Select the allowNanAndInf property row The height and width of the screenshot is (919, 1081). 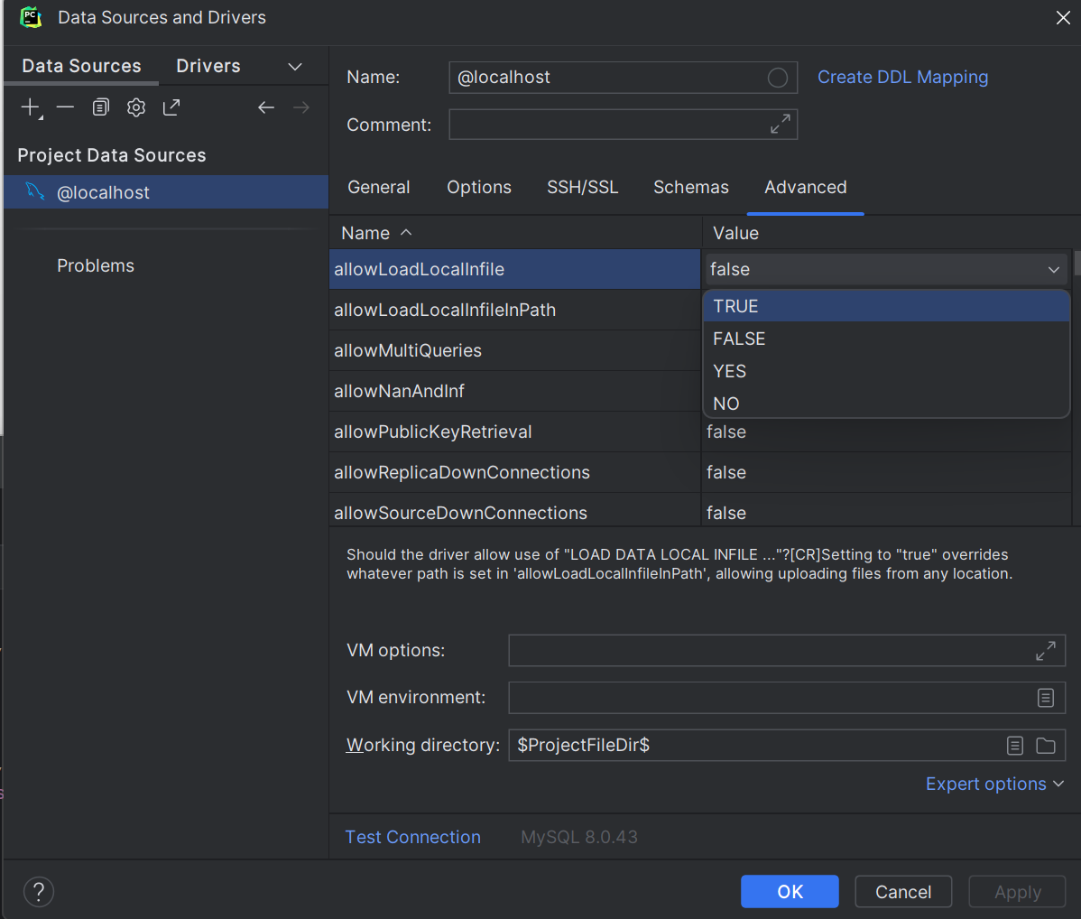514,391
